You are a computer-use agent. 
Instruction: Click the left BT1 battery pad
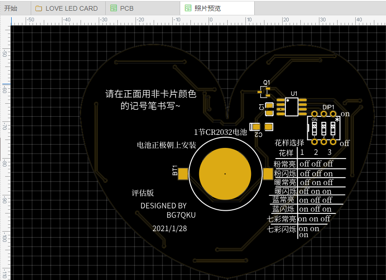[x=183, y=173]
